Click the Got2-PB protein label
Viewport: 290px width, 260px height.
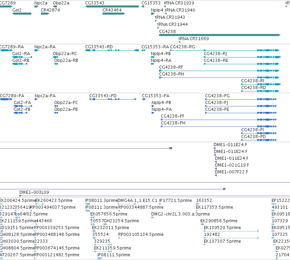click(x=22, y=109)
